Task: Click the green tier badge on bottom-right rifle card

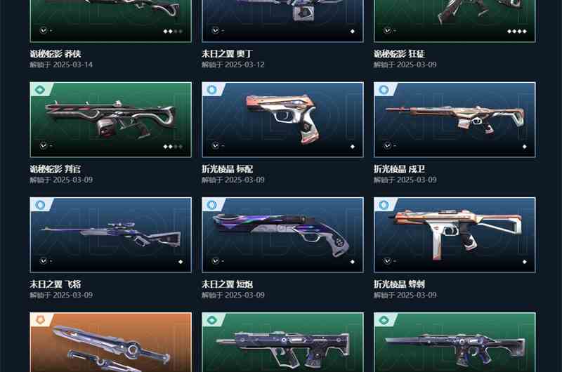Action: pyautogui.click(x=384, y=320)
